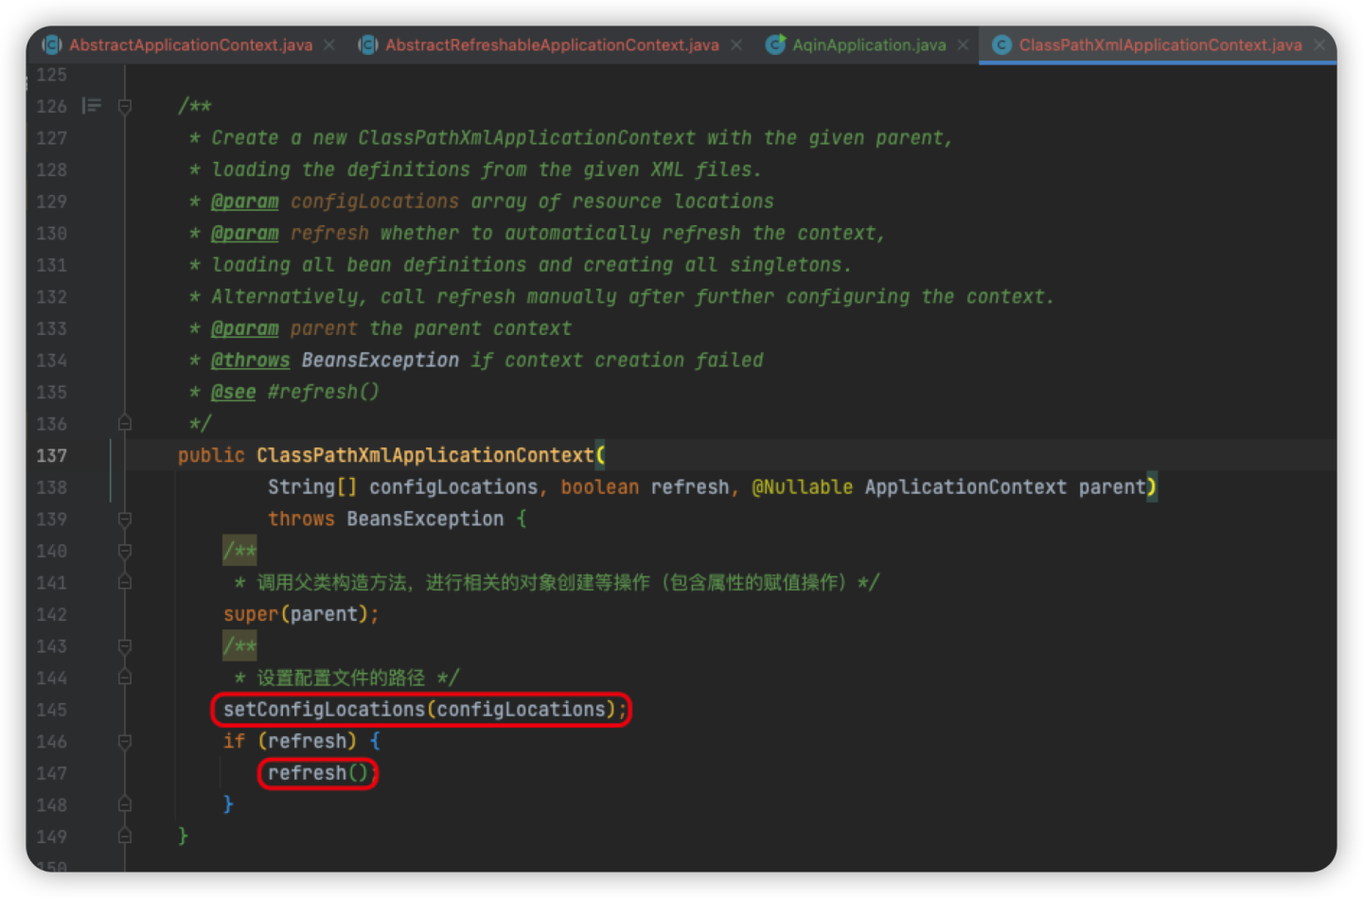
Task: Close the AqinApplication.java tab
Action: coord(963,44)
